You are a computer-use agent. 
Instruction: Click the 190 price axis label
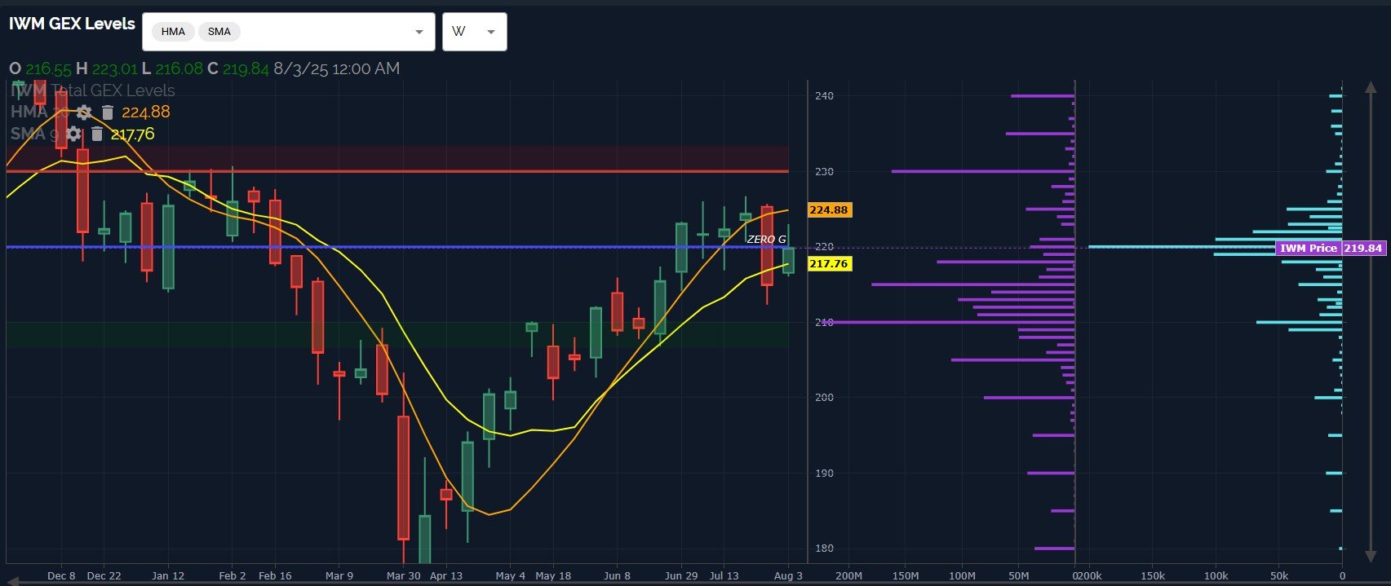point(824,474)
